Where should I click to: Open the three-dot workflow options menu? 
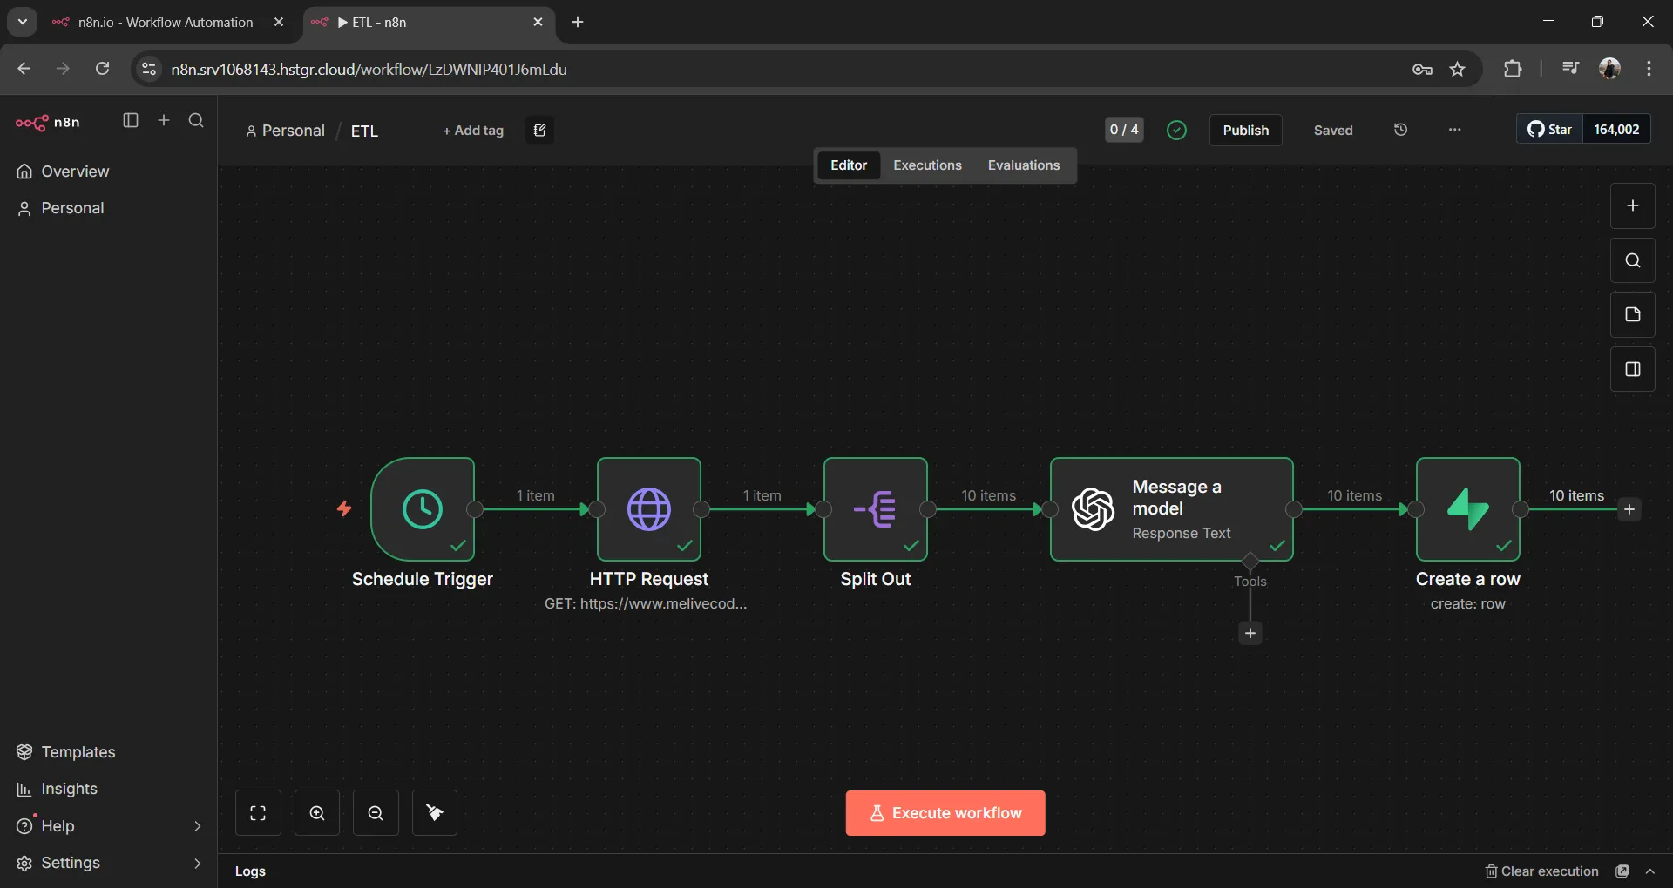pos(1455,129)
